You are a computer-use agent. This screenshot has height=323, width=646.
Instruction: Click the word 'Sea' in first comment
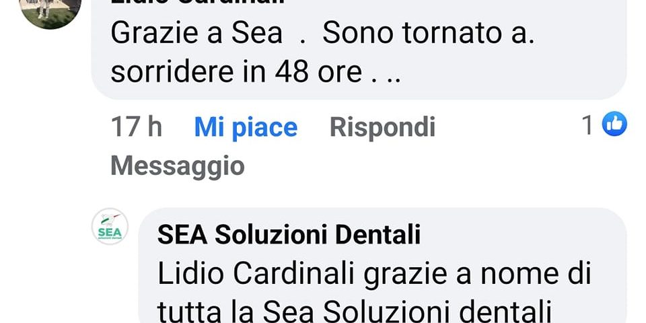[256, 34]
